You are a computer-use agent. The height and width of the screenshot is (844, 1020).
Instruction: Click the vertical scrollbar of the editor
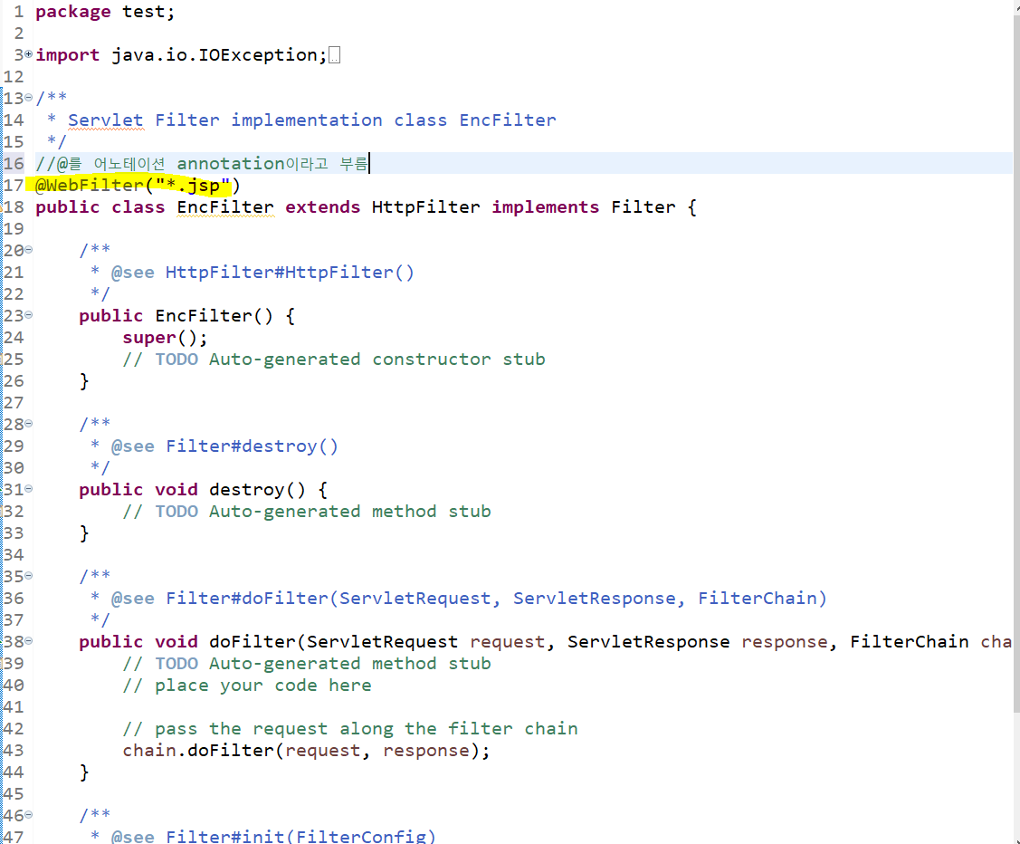point(1016,364)
